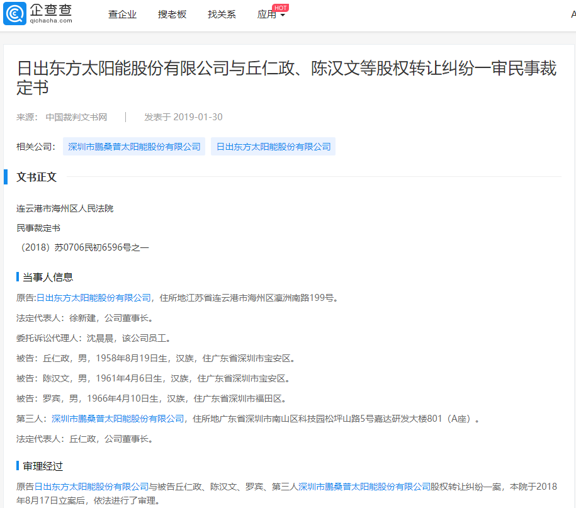Click the 审理经过 subsection heading
Screen dimensions: 576x508
[x=43, y=466]
